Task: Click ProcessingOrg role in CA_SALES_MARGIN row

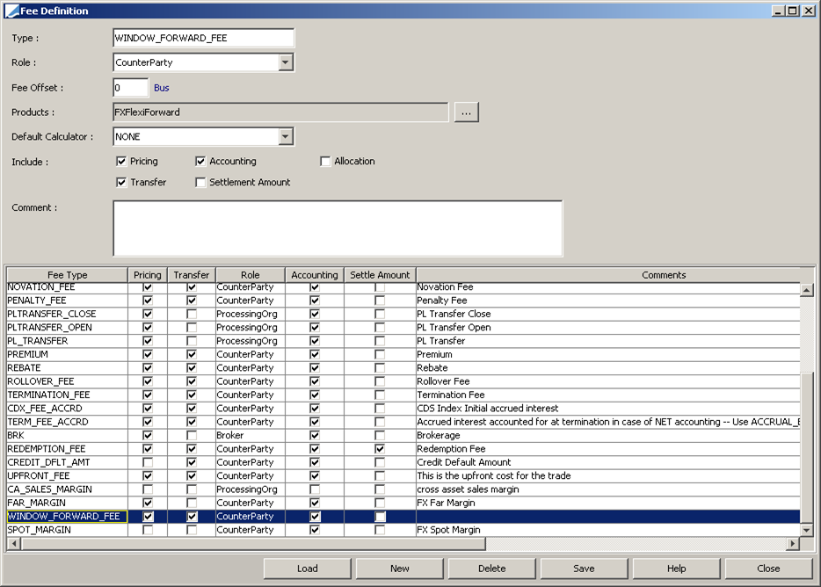Action: pyautogui.click(x=251, y=489)
